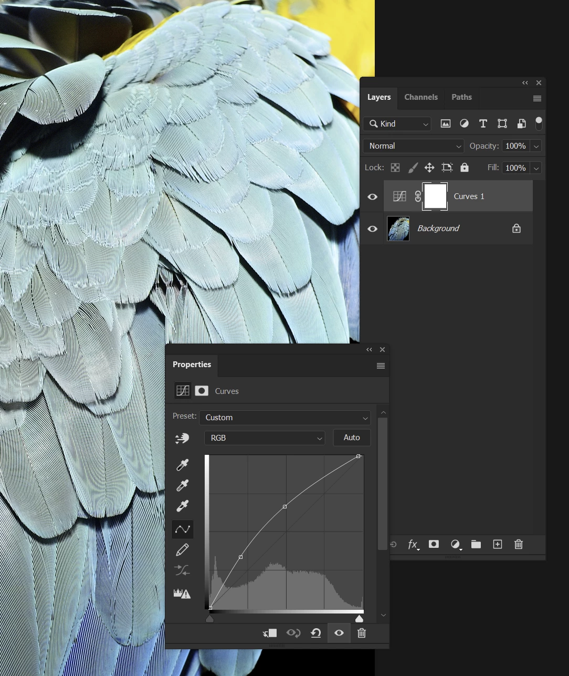Screen dimensions: 569x676
Task: Click the Auto button
Action: point(352,438)
